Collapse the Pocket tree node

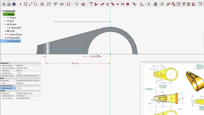point(4,24)
